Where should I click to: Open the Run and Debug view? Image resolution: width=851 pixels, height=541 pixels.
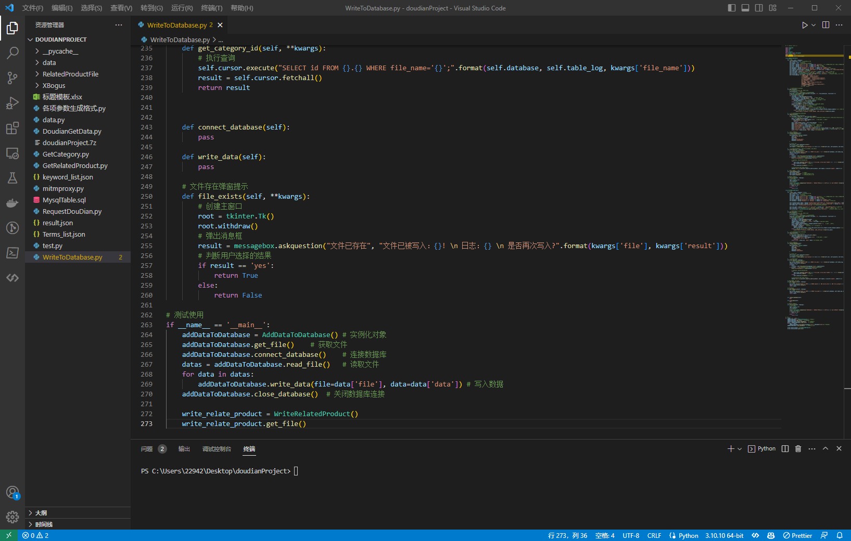point(12,103)
